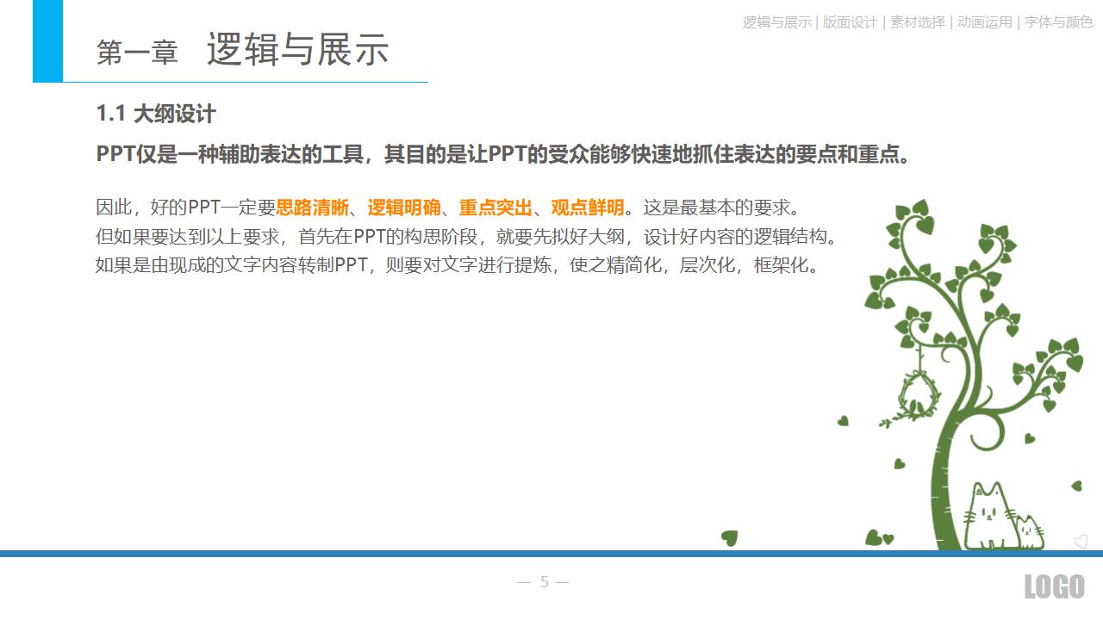Select the 字体与颜色 navigation item
This screenshot has height=620, width=1103.
pyautogui.click(x=1059, y=22)
